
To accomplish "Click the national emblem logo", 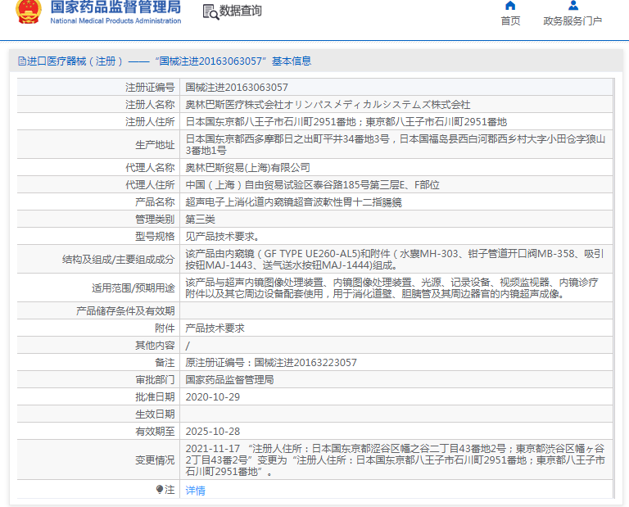I will coord(29,11).
